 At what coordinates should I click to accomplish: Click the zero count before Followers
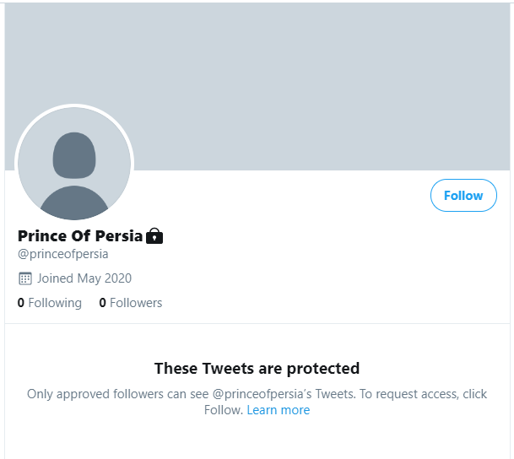103,303
